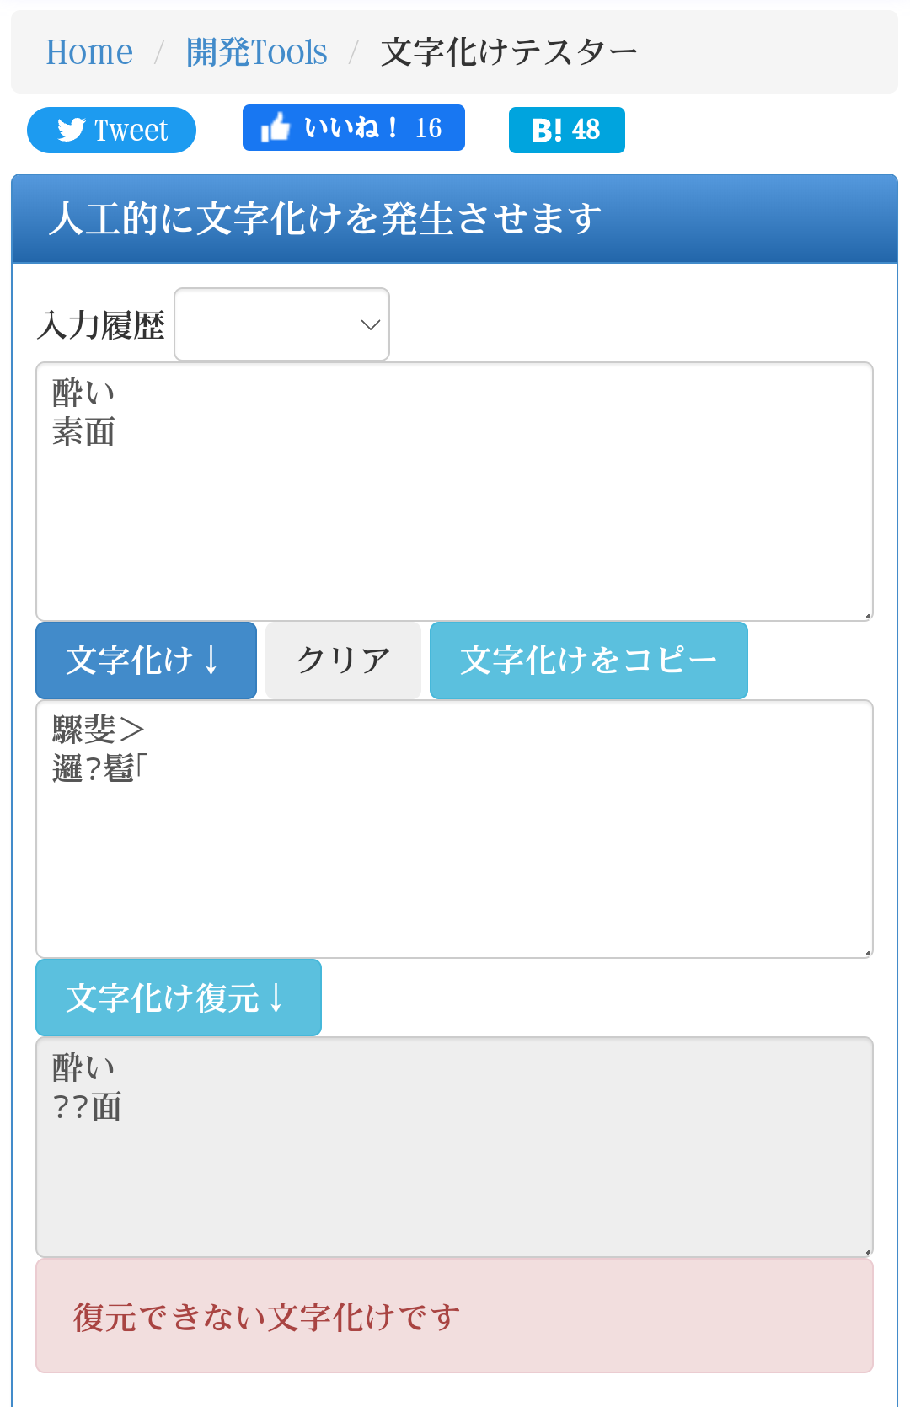Click the Hatena B! bookmark button
Image resolution: width=910 pixels, height=1407 pixels.
click(566, 130)
